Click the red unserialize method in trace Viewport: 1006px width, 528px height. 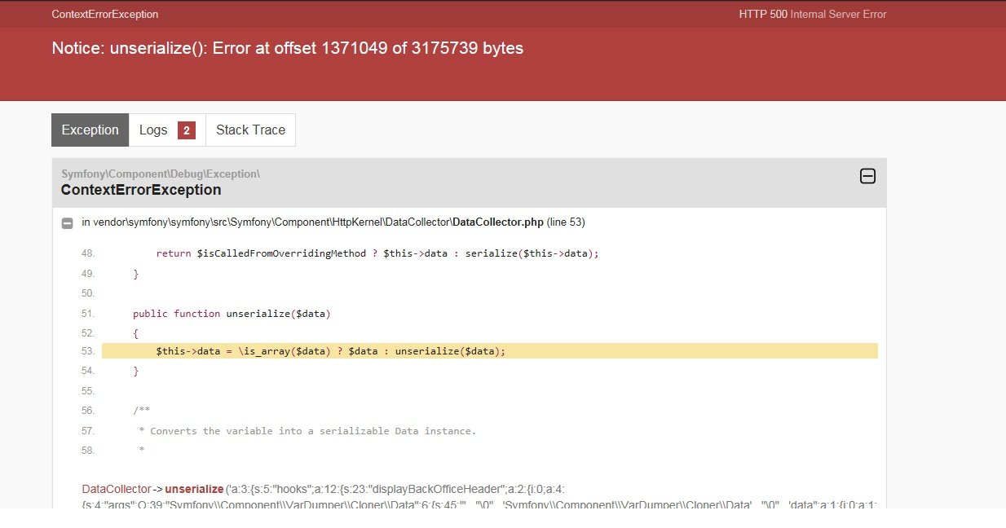pos(194,489)
